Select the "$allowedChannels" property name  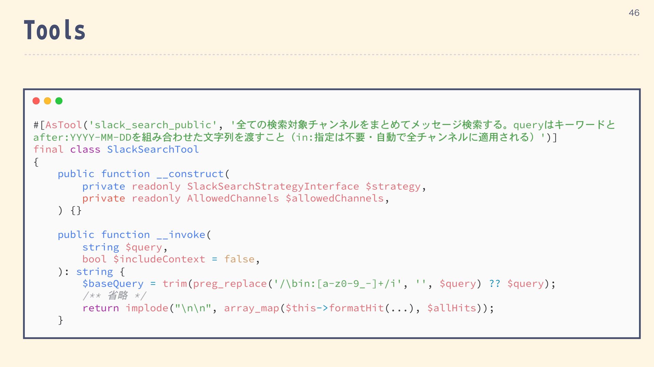[334, 198]
